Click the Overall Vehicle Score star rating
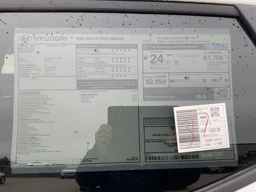The height and width of the screenshot is (192, 256). [x=121, y=50]
